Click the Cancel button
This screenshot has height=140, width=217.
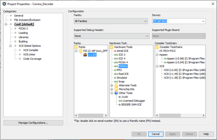click(x=156, y=134)
